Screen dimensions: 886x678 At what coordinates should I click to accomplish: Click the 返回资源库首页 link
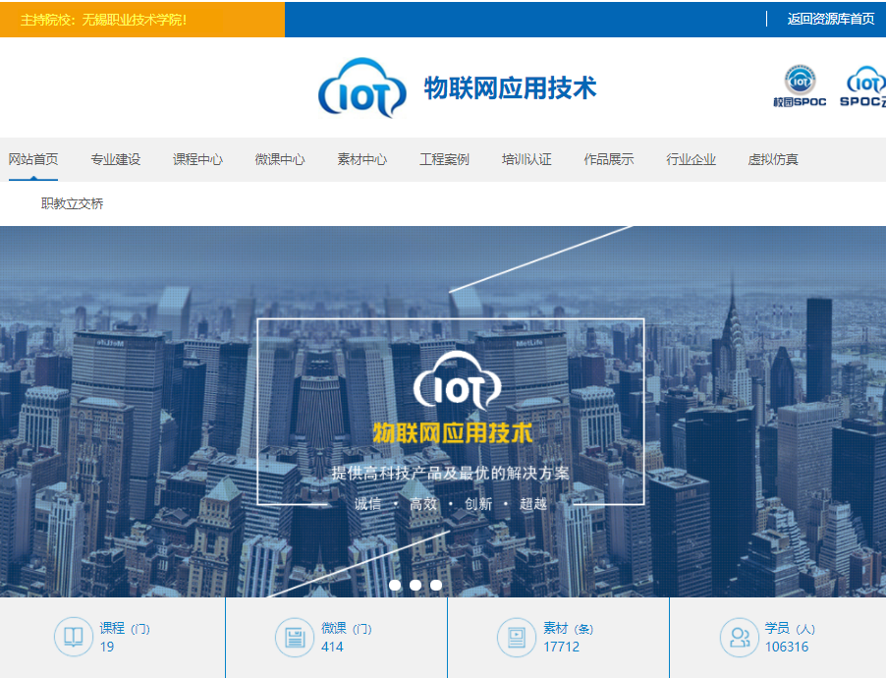coord(830,19)
